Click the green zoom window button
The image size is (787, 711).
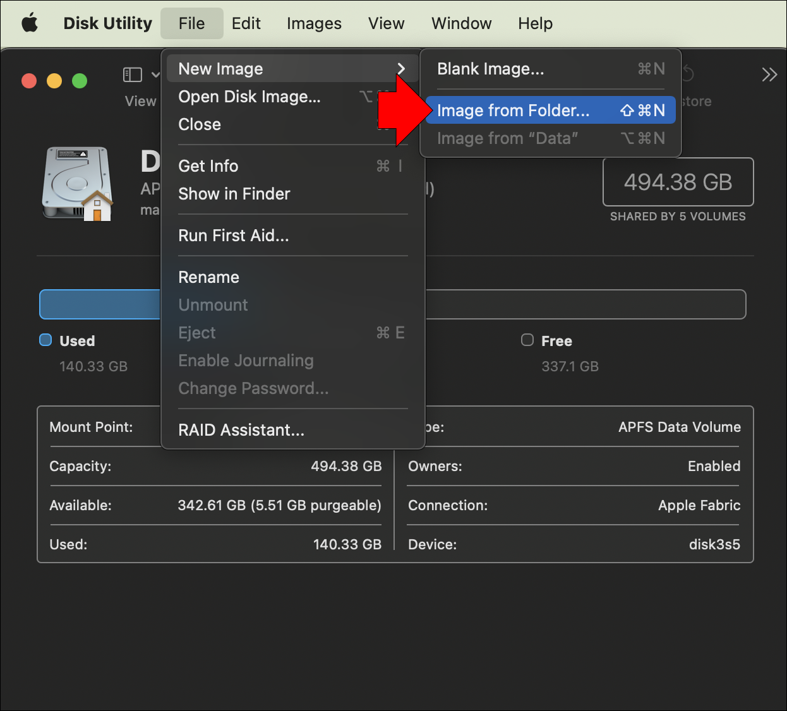tap(80, 81)
